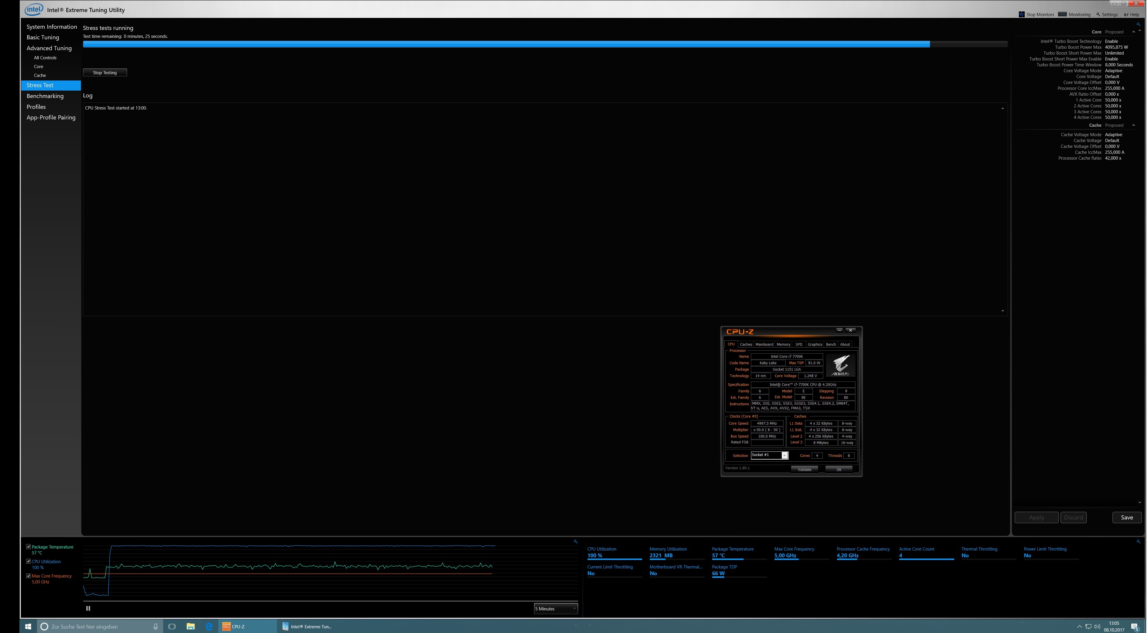
Task: Disable Max Core Frequency graph checkbox
Action: [28, 575]
